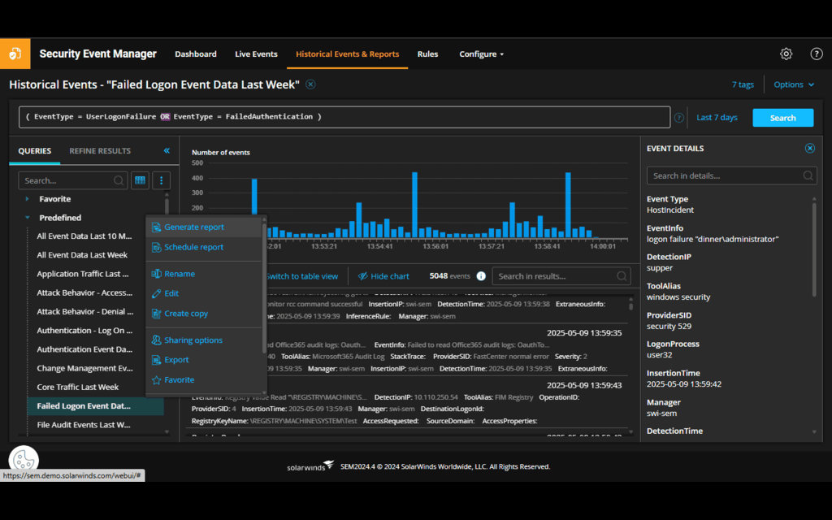This screenshot has height=520, width=832.
Task: Click the query help icon beside search bar
Action: pos(678,118)
